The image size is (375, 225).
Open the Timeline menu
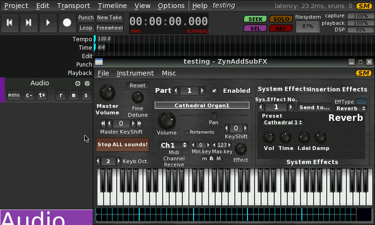click(112, 6)
